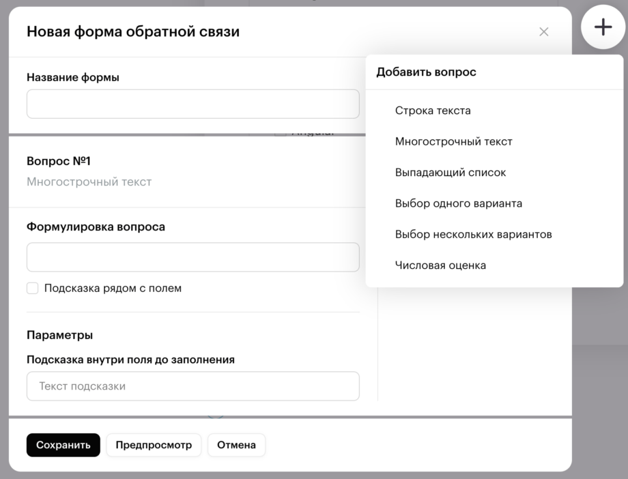Pick Выпадающий список from question menu
The height and width of the screenshot is (479, 628).
click(x=451, y=173)
